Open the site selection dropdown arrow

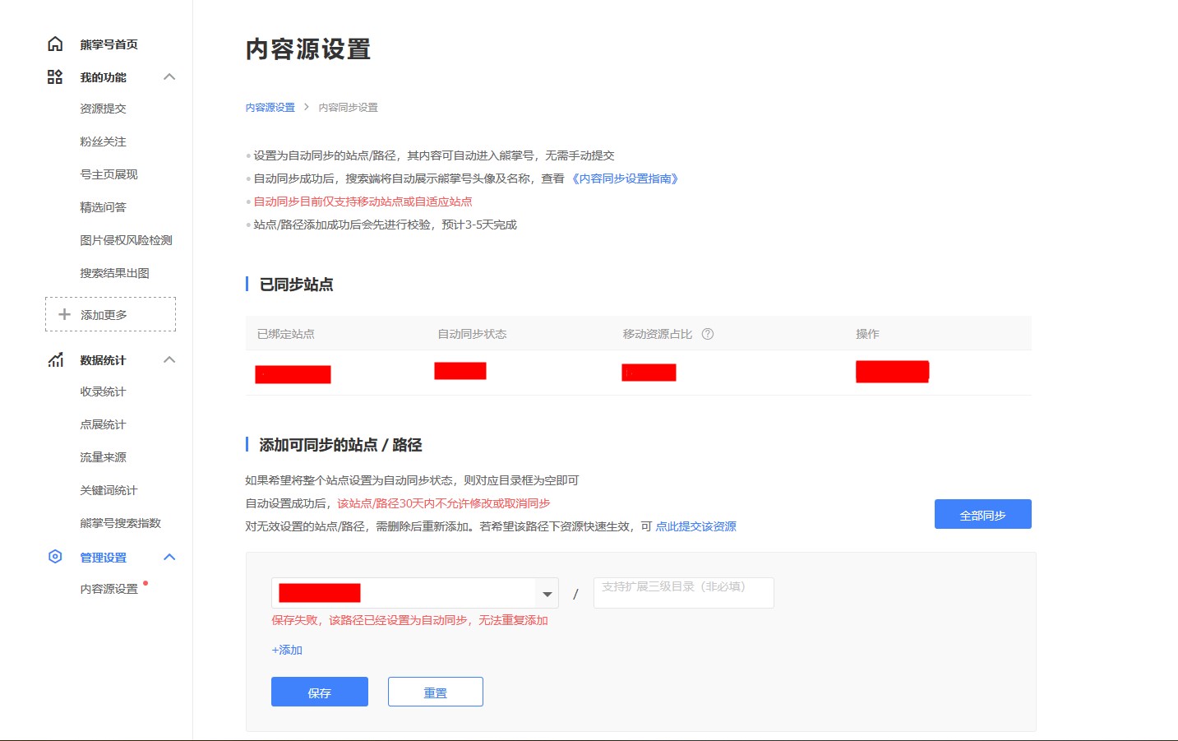click(x=547, y=594)
